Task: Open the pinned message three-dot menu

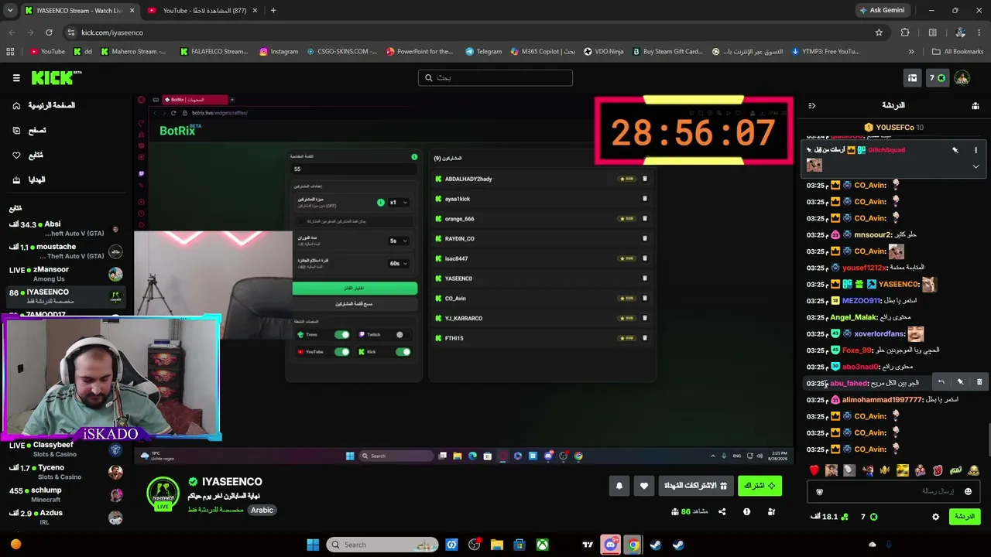Action: [976, 150]
